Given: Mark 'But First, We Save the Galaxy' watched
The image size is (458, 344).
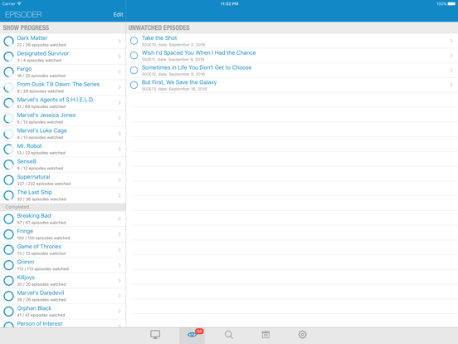Looking at the screenshot, I should [x=134, y=85].
